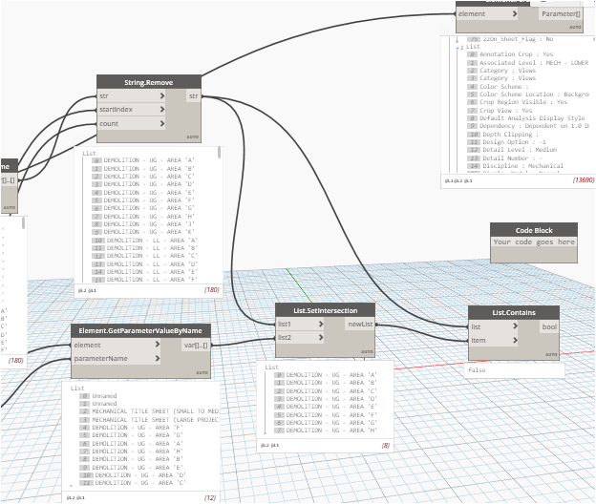Select the Code Block node title
Image resolution: width=596 pixels, height=504 pixels.
pyautogui.click(x=534, y=231)
